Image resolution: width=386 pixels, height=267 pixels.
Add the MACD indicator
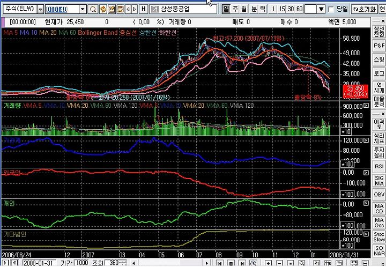pyautogui.click(x=379, y=209)
